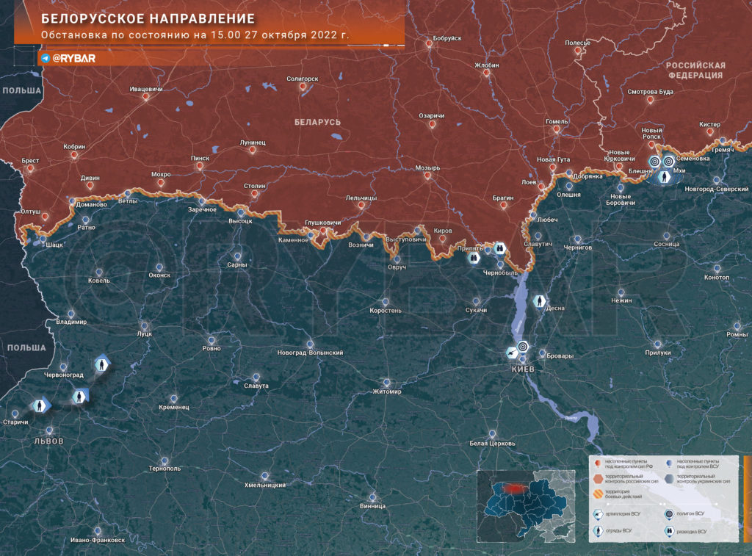The height and width of the screenshot is (556, 752).
Task: Click the артиллерия ВСУ legend icon
Action: [598, 515]
